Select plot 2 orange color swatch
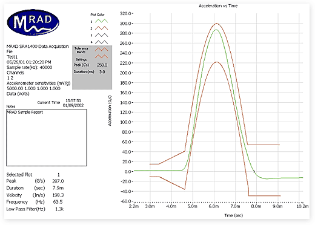This screenshot has width=315, height=225. pos(101,28)
